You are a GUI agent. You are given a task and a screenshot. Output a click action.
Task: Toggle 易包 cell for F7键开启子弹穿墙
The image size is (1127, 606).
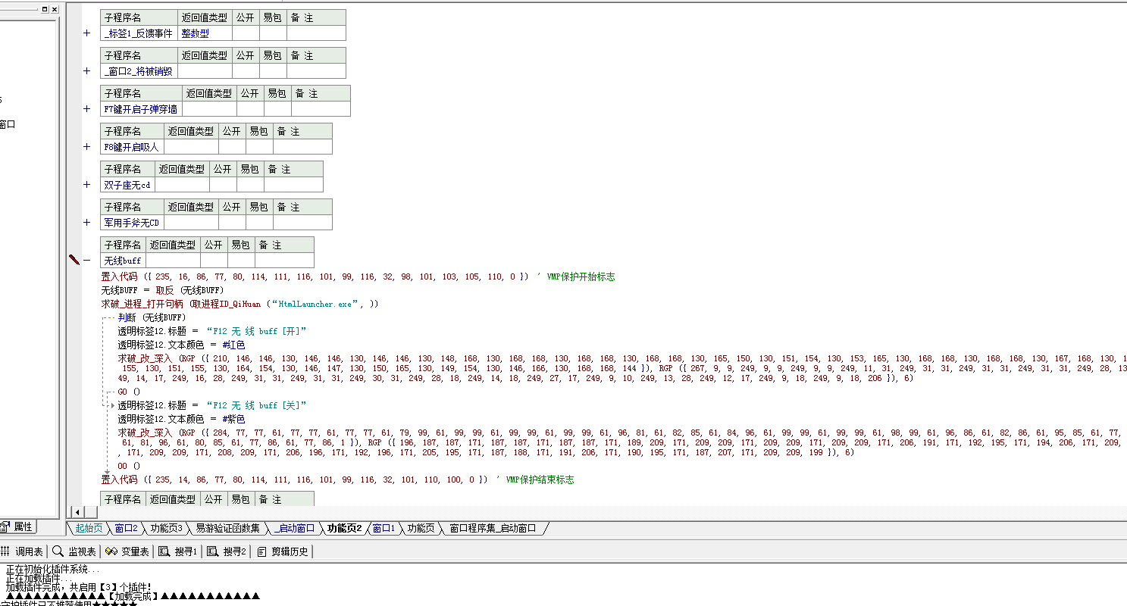point(277,109)
